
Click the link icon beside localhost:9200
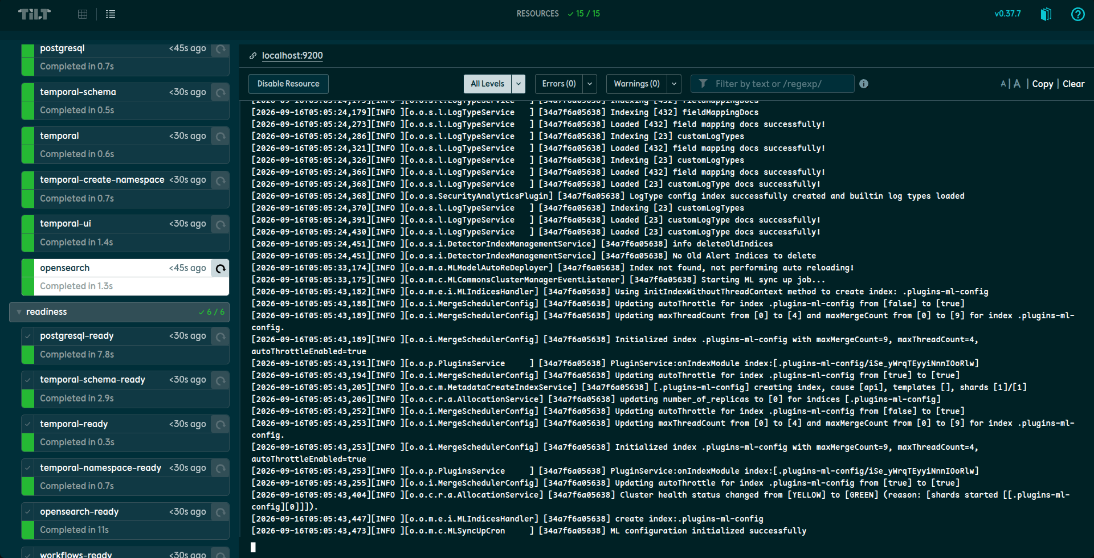253,56
